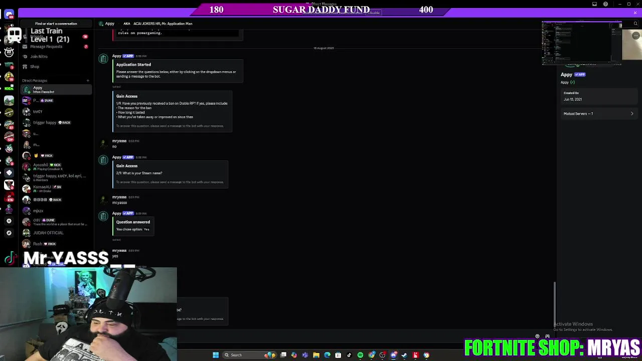Open the Join Nitro page
This screenshot has height=361, width=642.
[x=56, y=57]
